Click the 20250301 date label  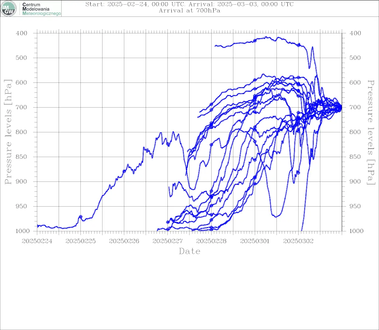255,241
